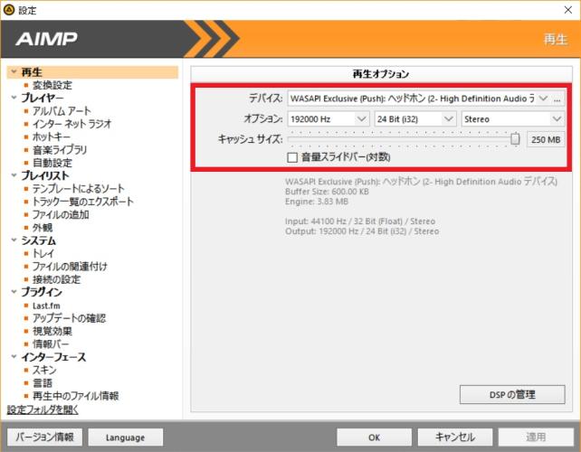The height and width of the screenshot is (452, 581).
Task: Close the 設定 window
Action: (568, 10)
